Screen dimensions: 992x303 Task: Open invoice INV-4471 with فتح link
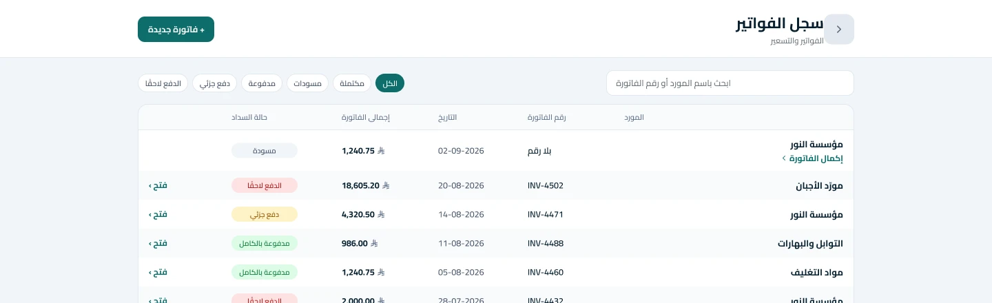(x=158, y=214)
